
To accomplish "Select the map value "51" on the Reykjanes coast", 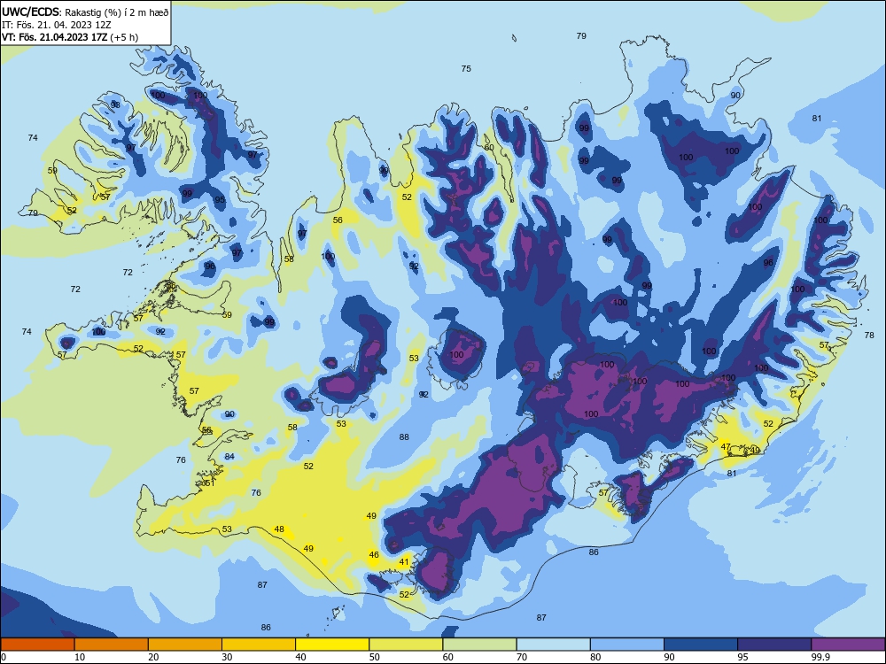I will (210, 483).
